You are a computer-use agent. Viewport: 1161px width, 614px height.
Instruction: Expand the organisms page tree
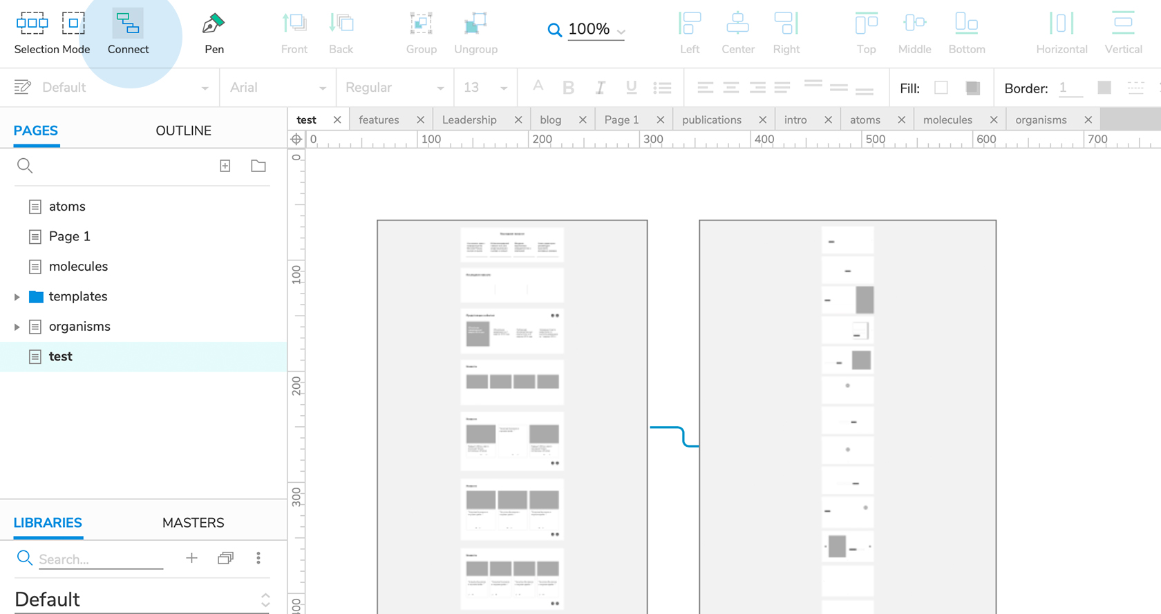(x=17, y=327)
